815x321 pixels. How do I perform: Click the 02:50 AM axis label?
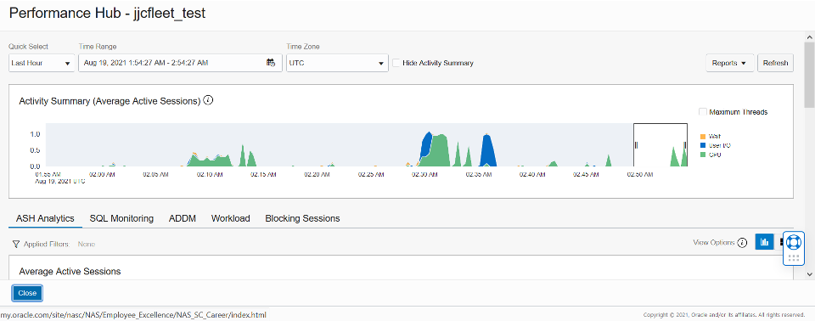click(640, 175)
